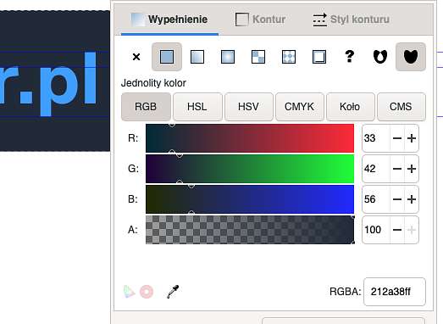Image resolution: width=443 pixels, height=324 pixels.
Task: Increase the R value with plus
Action: [x=412, y=138]
